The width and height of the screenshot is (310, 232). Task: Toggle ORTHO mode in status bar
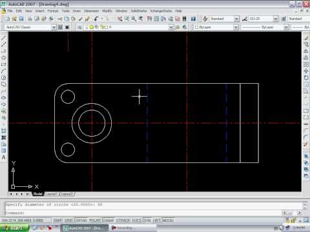pos(81,220)
